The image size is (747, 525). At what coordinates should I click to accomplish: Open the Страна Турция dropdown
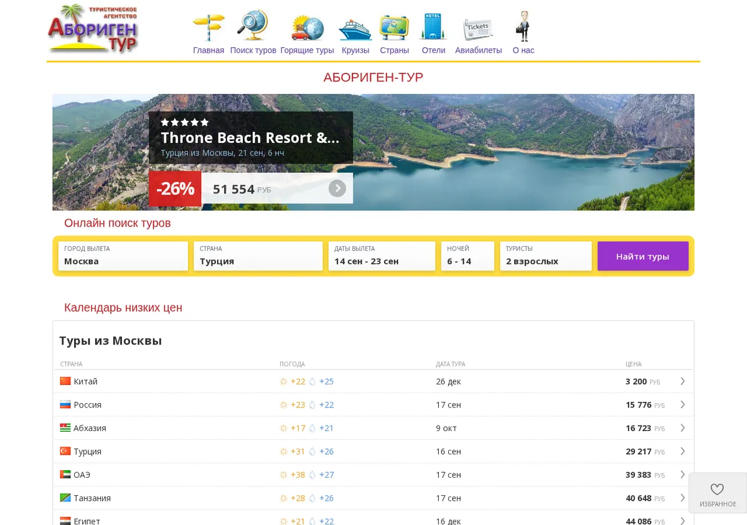click(258, 256)
